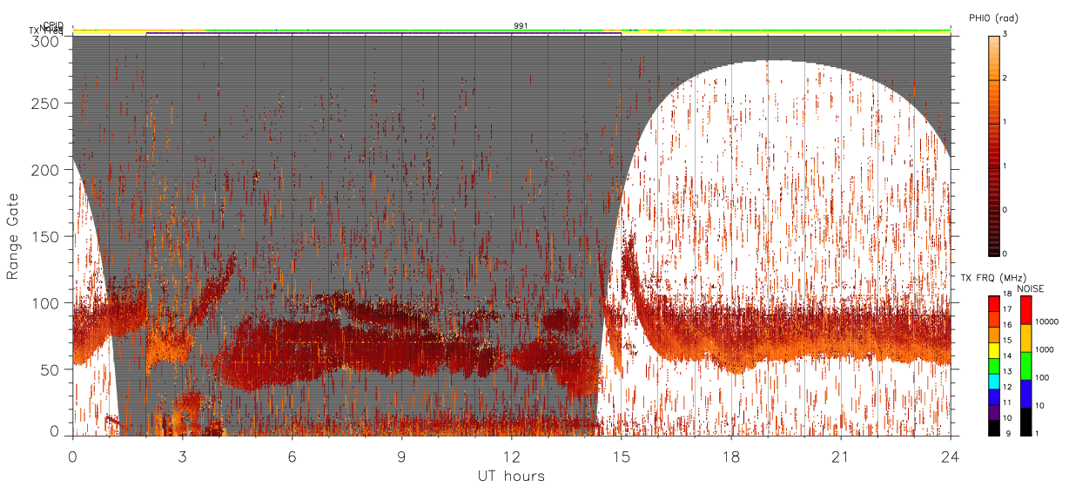Click the 'Range Gate' y-axis label

pyautogui.click(x=13, y=236)
